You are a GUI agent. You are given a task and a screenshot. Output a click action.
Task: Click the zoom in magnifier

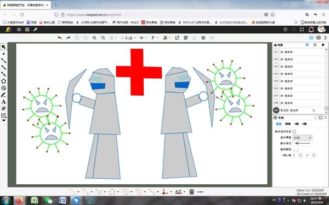tap(94, 38)
